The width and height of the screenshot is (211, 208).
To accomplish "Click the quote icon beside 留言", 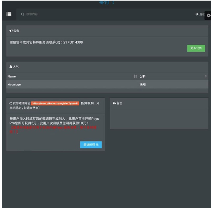I will (114, 103).
